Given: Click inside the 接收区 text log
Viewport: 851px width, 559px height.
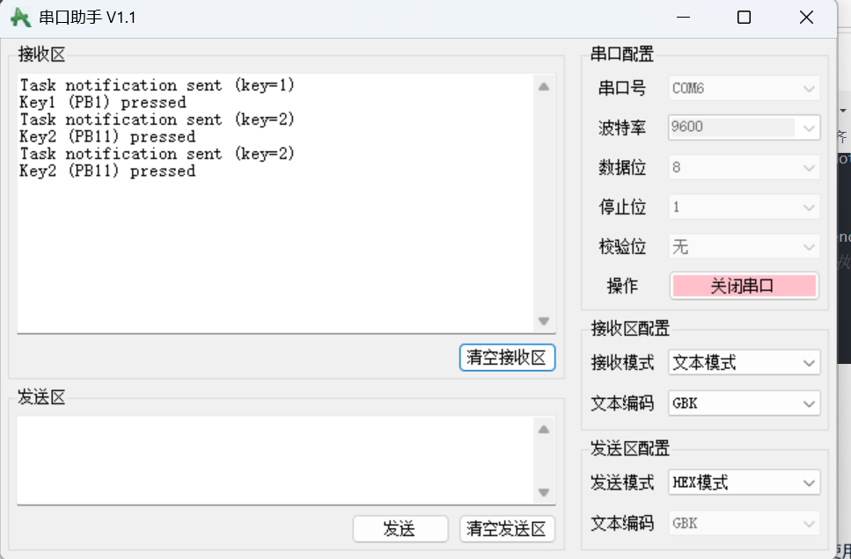Looking at the screenshot, I should click(x=275, y=203).
